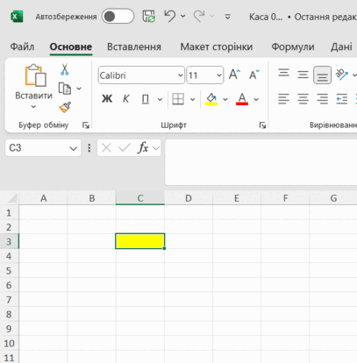Open underline style dropdown arrow
357x363 pixels.
(x=160, y=99)
